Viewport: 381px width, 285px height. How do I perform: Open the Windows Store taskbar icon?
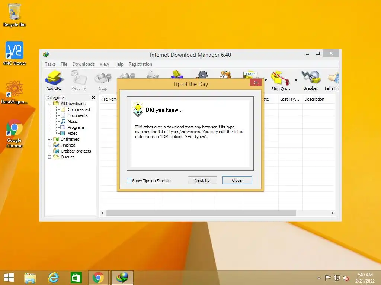(76, 278)
